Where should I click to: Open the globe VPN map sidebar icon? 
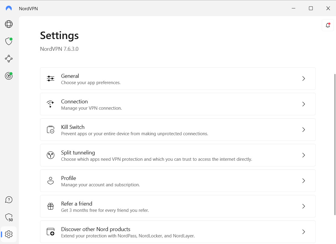(9, 24)
